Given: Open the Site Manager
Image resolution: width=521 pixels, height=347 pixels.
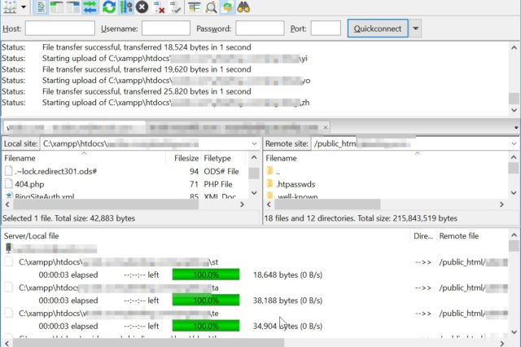Looking at the screenshot, I should [10, 7].
